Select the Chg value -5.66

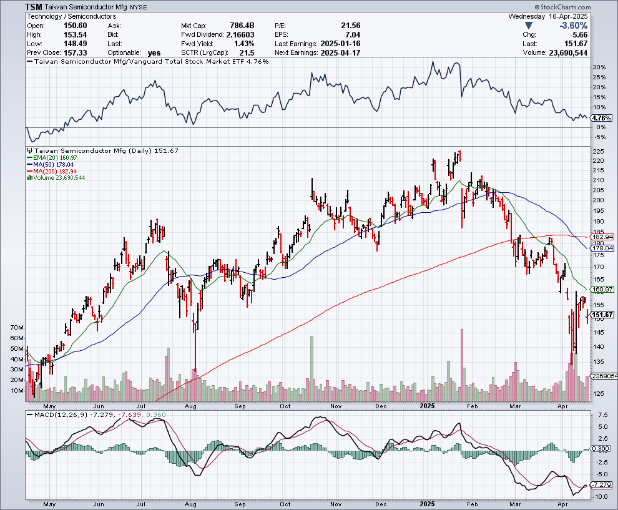(x=579, y=35)
